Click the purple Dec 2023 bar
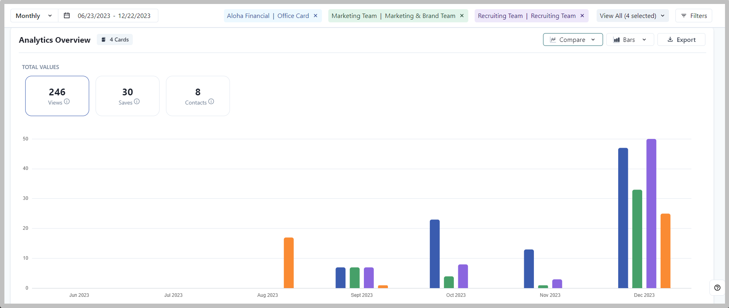Screen dimensions: 729x308 click(651, 213)
